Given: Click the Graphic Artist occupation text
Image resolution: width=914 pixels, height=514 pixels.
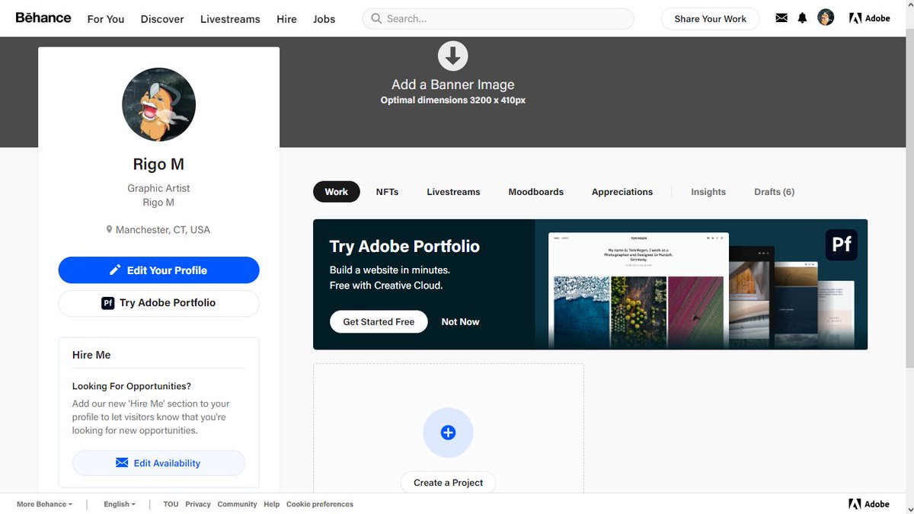Looking at the screenshot, I should [159, 188].
